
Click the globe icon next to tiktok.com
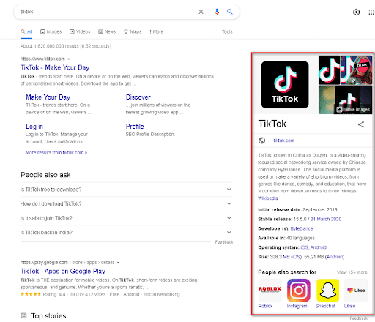[x=261, y=141]
